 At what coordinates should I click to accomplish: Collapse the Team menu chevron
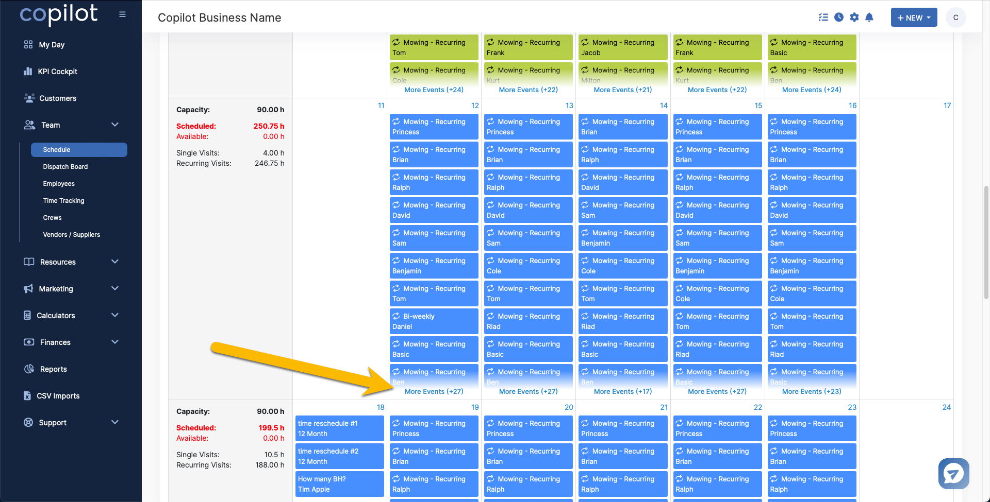pyautogui.click(x=115, y=125)
